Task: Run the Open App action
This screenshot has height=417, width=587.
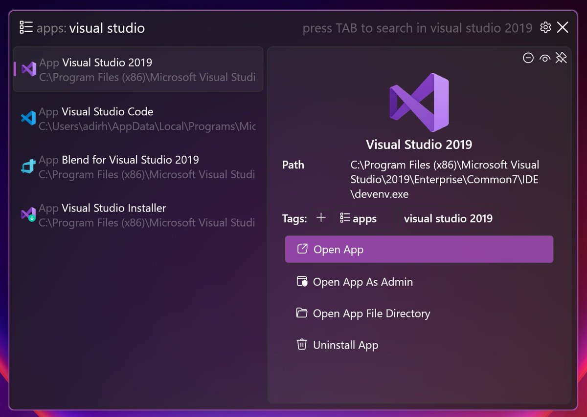Action: tap(419, 250)
